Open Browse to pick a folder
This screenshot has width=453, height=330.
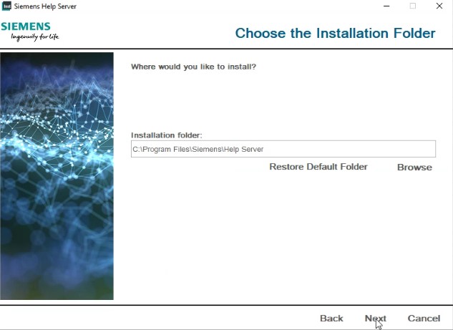(x=414, y=167)
